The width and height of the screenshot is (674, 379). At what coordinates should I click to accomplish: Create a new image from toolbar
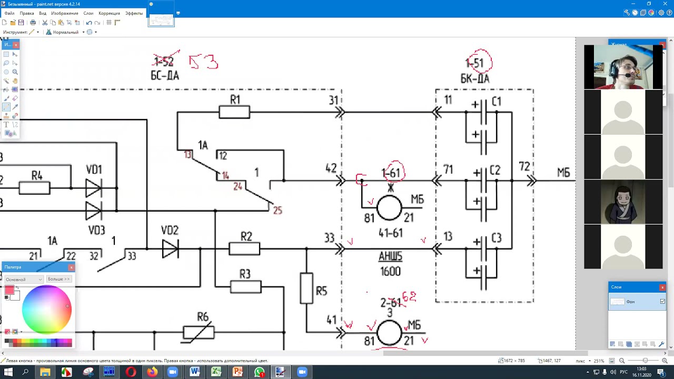point(5,23)
